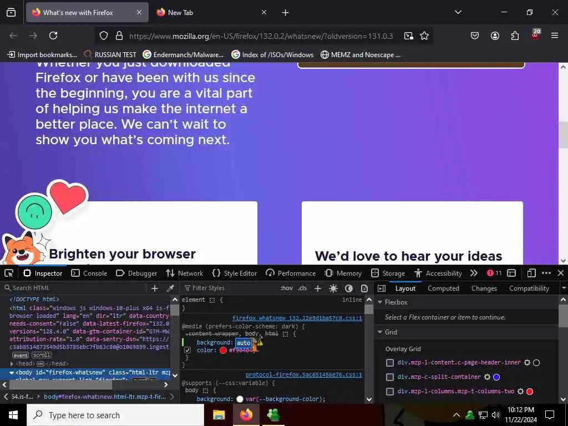
Task: Toggle the .cls classes panel
Action: [302, 288]
